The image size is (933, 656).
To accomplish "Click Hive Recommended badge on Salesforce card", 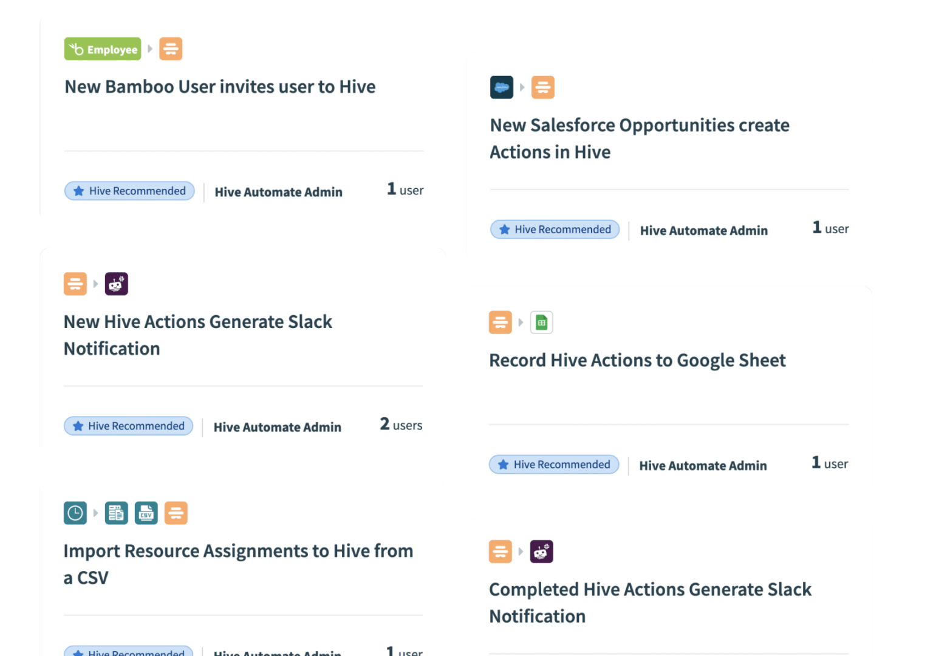I will pos(555,230).
